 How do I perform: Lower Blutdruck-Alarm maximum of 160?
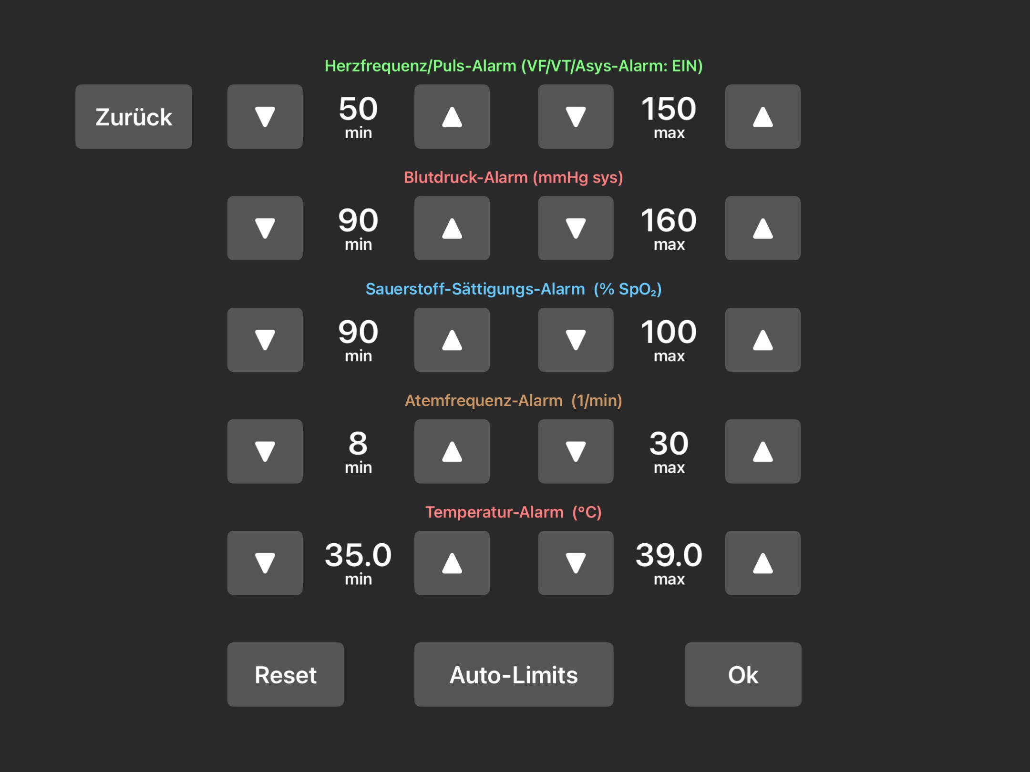tap(576, 228)
